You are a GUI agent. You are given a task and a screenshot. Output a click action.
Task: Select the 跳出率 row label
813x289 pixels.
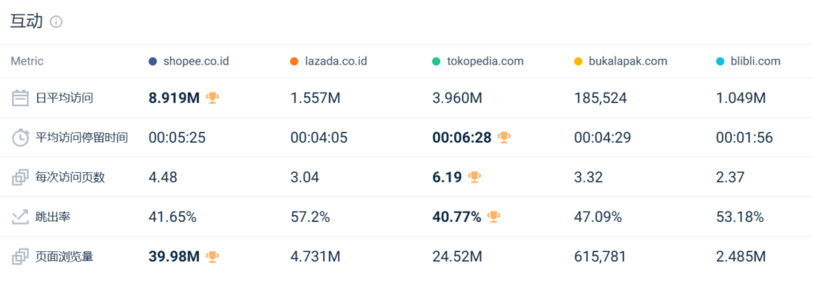pyautogui.click(x=53, y=217)
